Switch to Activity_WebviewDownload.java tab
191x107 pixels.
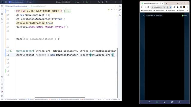click(x=17, y=6)
